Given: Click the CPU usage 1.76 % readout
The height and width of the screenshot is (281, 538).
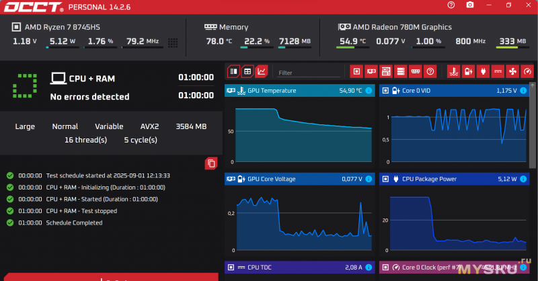Looking at the screenshot, I should 100,41.
